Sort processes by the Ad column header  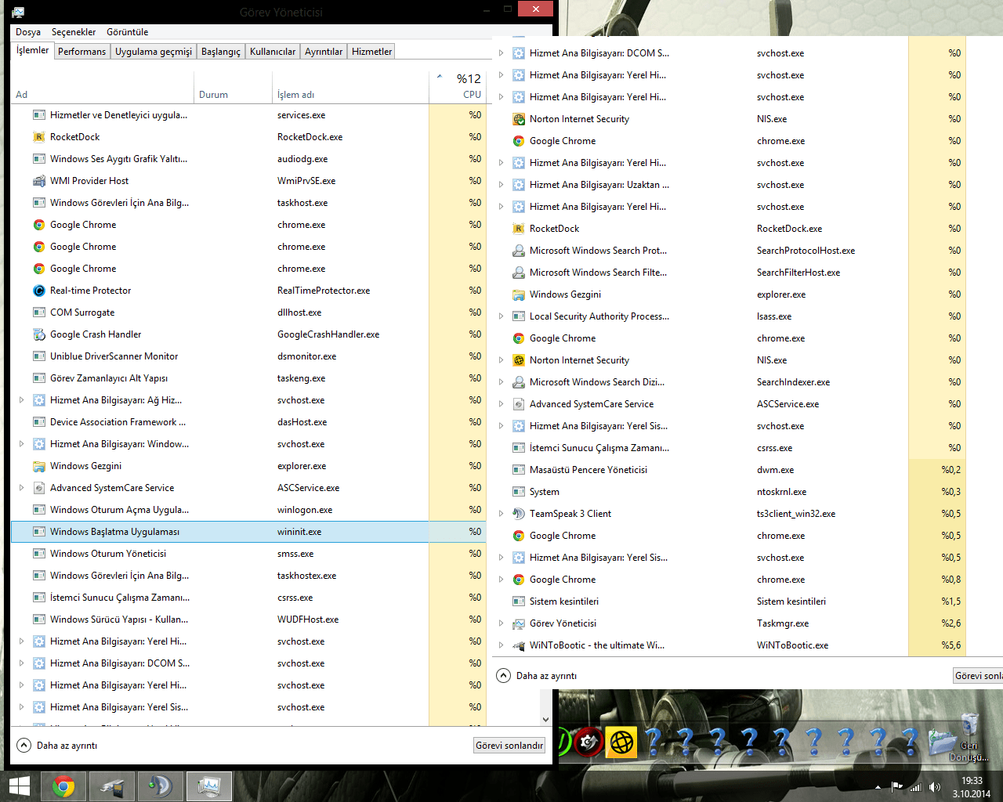coord(103,87)
